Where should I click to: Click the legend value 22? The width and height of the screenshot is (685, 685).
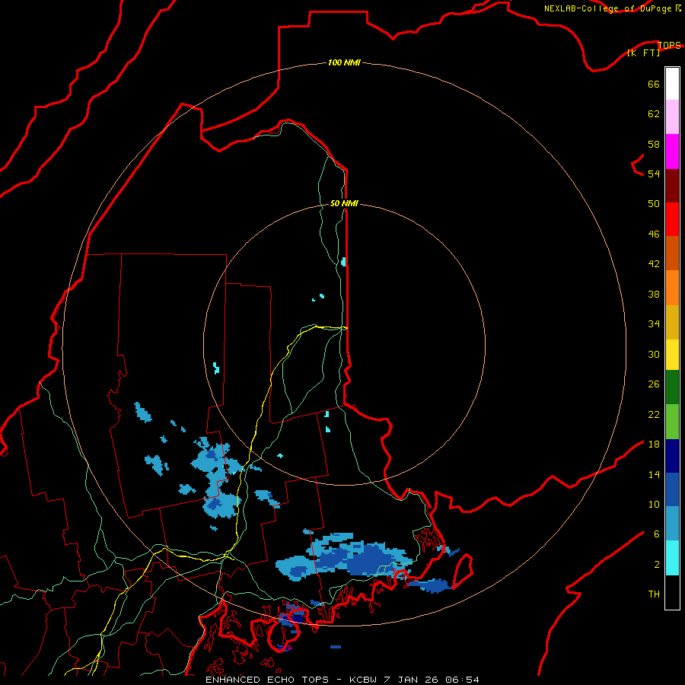coord(654,415)
